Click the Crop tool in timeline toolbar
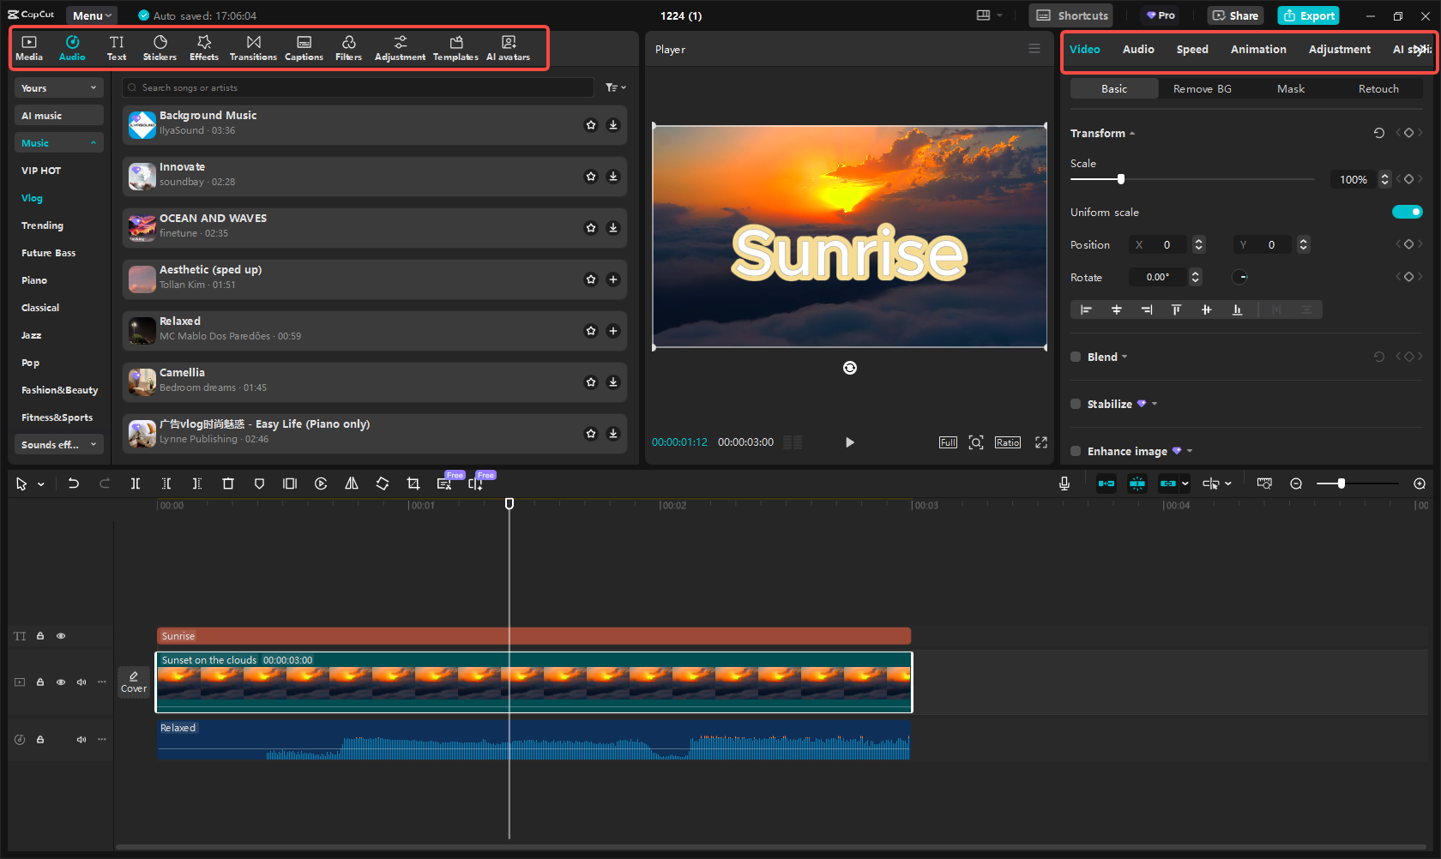Viewport: 1441px width, 859px height. point(413,484)
